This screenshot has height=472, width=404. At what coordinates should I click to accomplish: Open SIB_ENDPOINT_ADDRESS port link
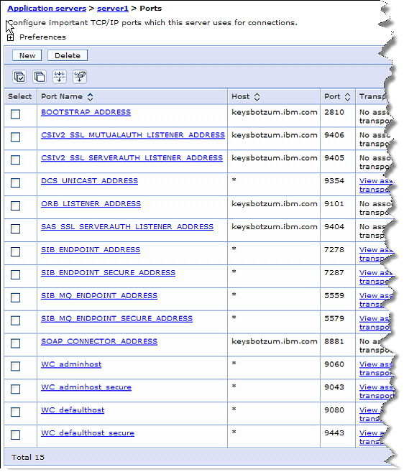[91, 250]
